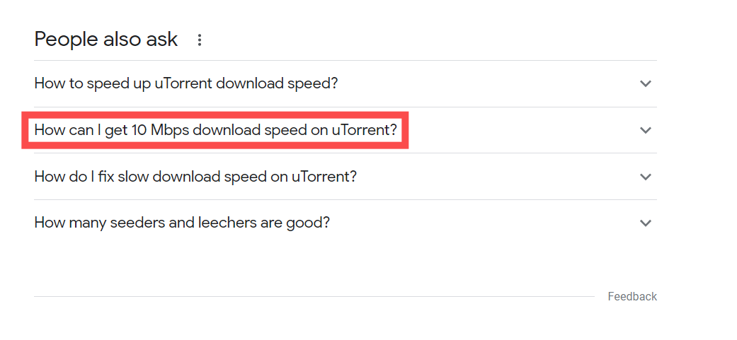This screenshot has width=737, height=340.
Task: Expand the chevron for the 10 Mbps question
Action: coord(646,130)
